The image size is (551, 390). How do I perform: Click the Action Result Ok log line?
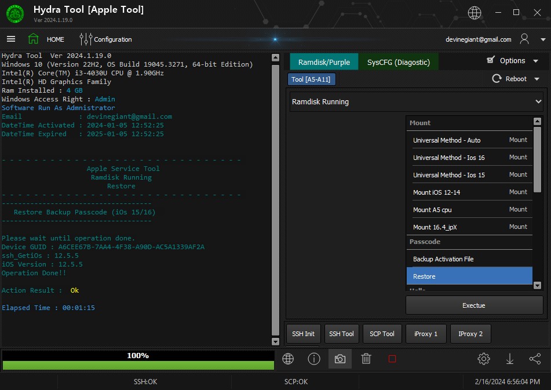pos(40,290)
